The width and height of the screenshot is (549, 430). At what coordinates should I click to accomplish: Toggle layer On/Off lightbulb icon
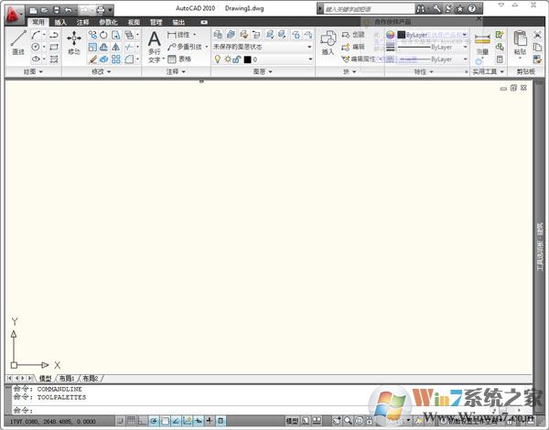coord(218,59)
